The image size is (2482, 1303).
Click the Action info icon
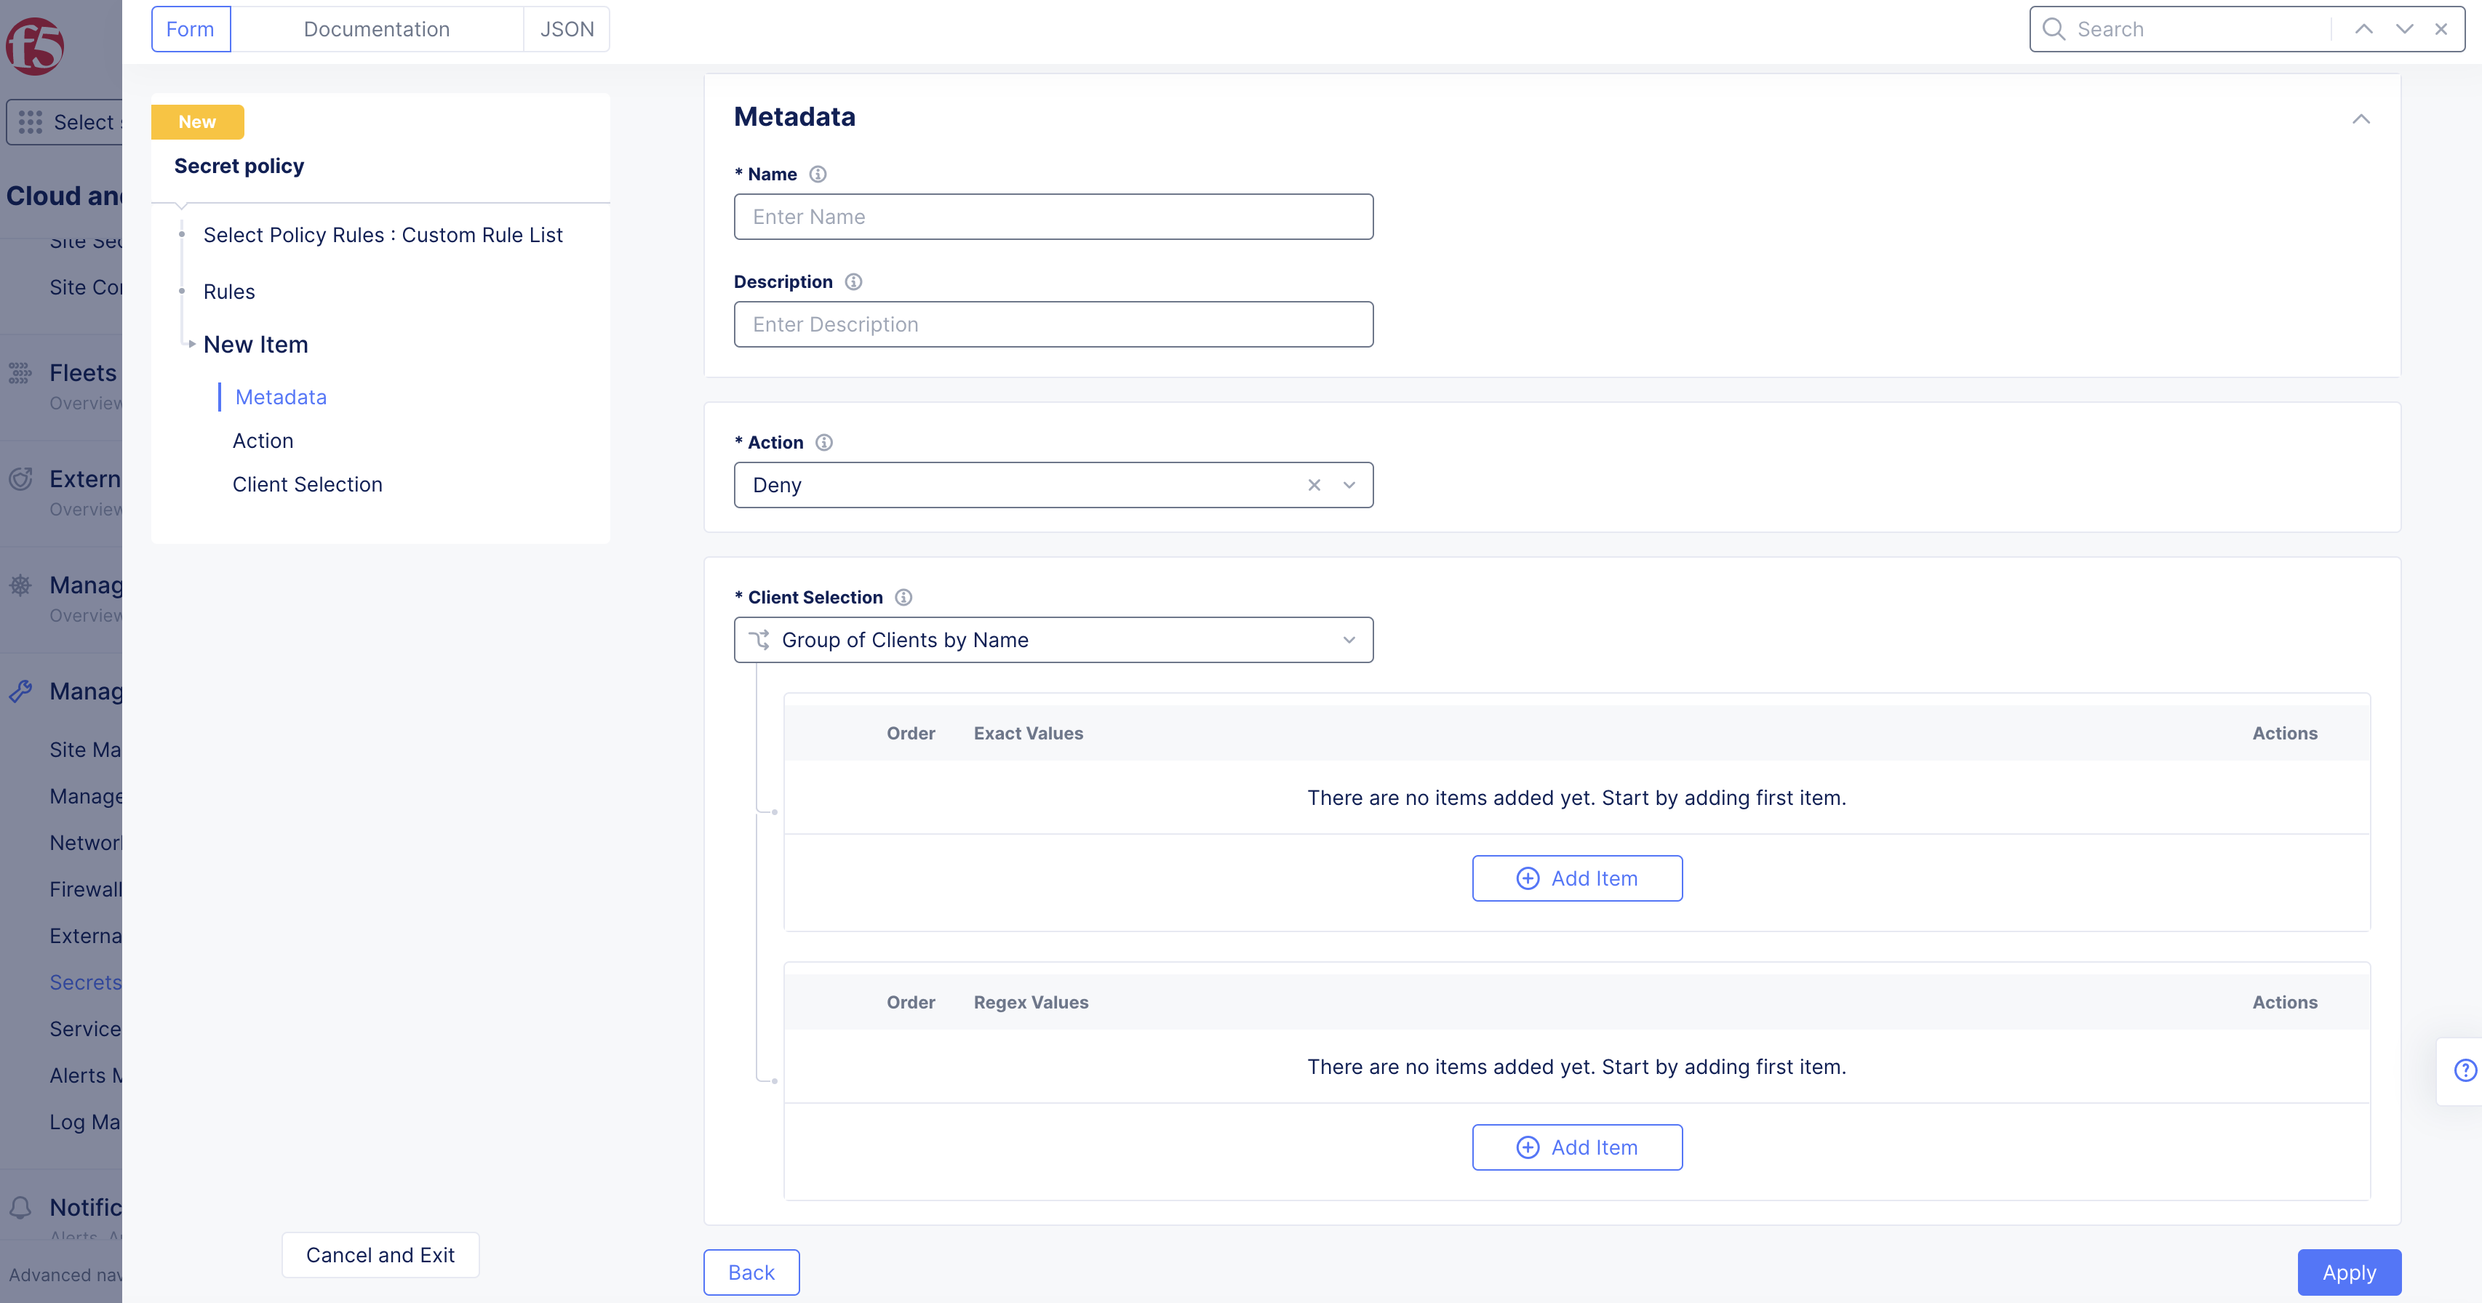click(x=823, y=442)
